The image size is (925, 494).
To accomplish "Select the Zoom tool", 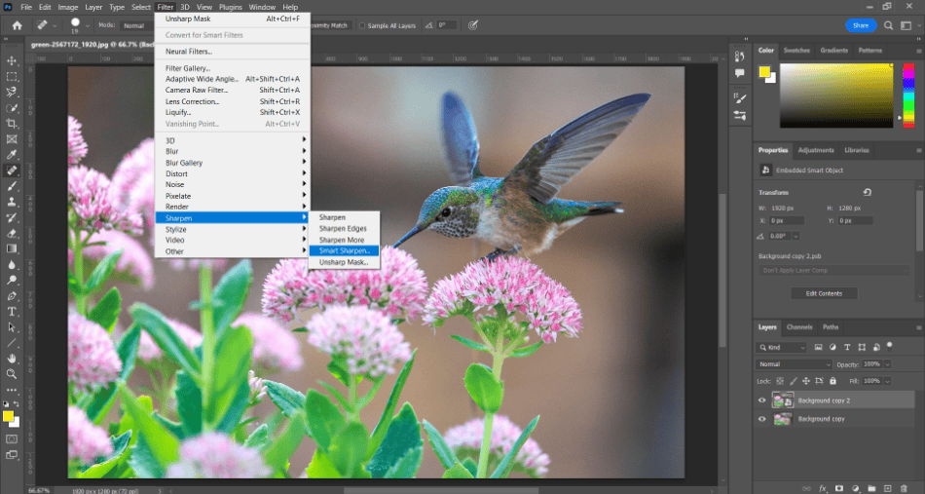I will click(x=12, y=373).
